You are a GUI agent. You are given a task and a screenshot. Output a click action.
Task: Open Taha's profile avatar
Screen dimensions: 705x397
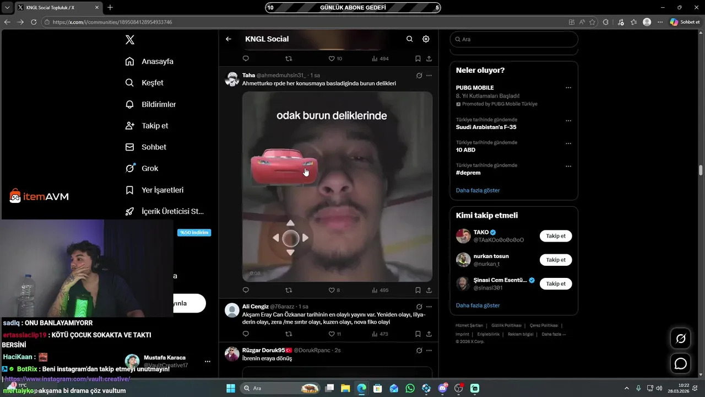[x=232, y=79]
